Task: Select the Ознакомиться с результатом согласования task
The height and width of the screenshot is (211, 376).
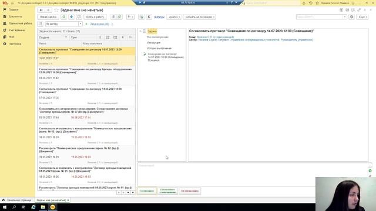Action: point(86,116)
